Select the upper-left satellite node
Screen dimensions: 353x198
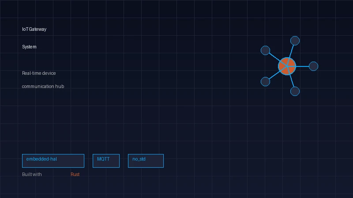(x=265, y=51)
